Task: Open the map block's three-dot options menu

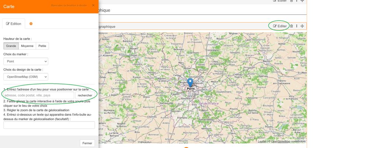Action: tap(297, 26)
